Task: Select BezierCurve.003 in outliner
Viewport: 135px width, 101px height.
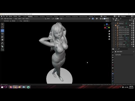Action: (124, 33)
